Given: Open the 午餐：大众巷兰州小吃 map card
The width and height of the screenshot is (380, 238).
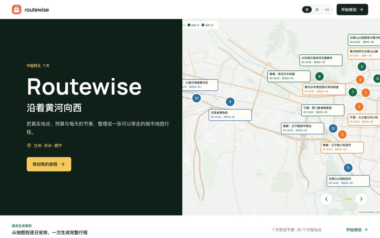Looking at the screenshot, I should click(x=364, y=120).
